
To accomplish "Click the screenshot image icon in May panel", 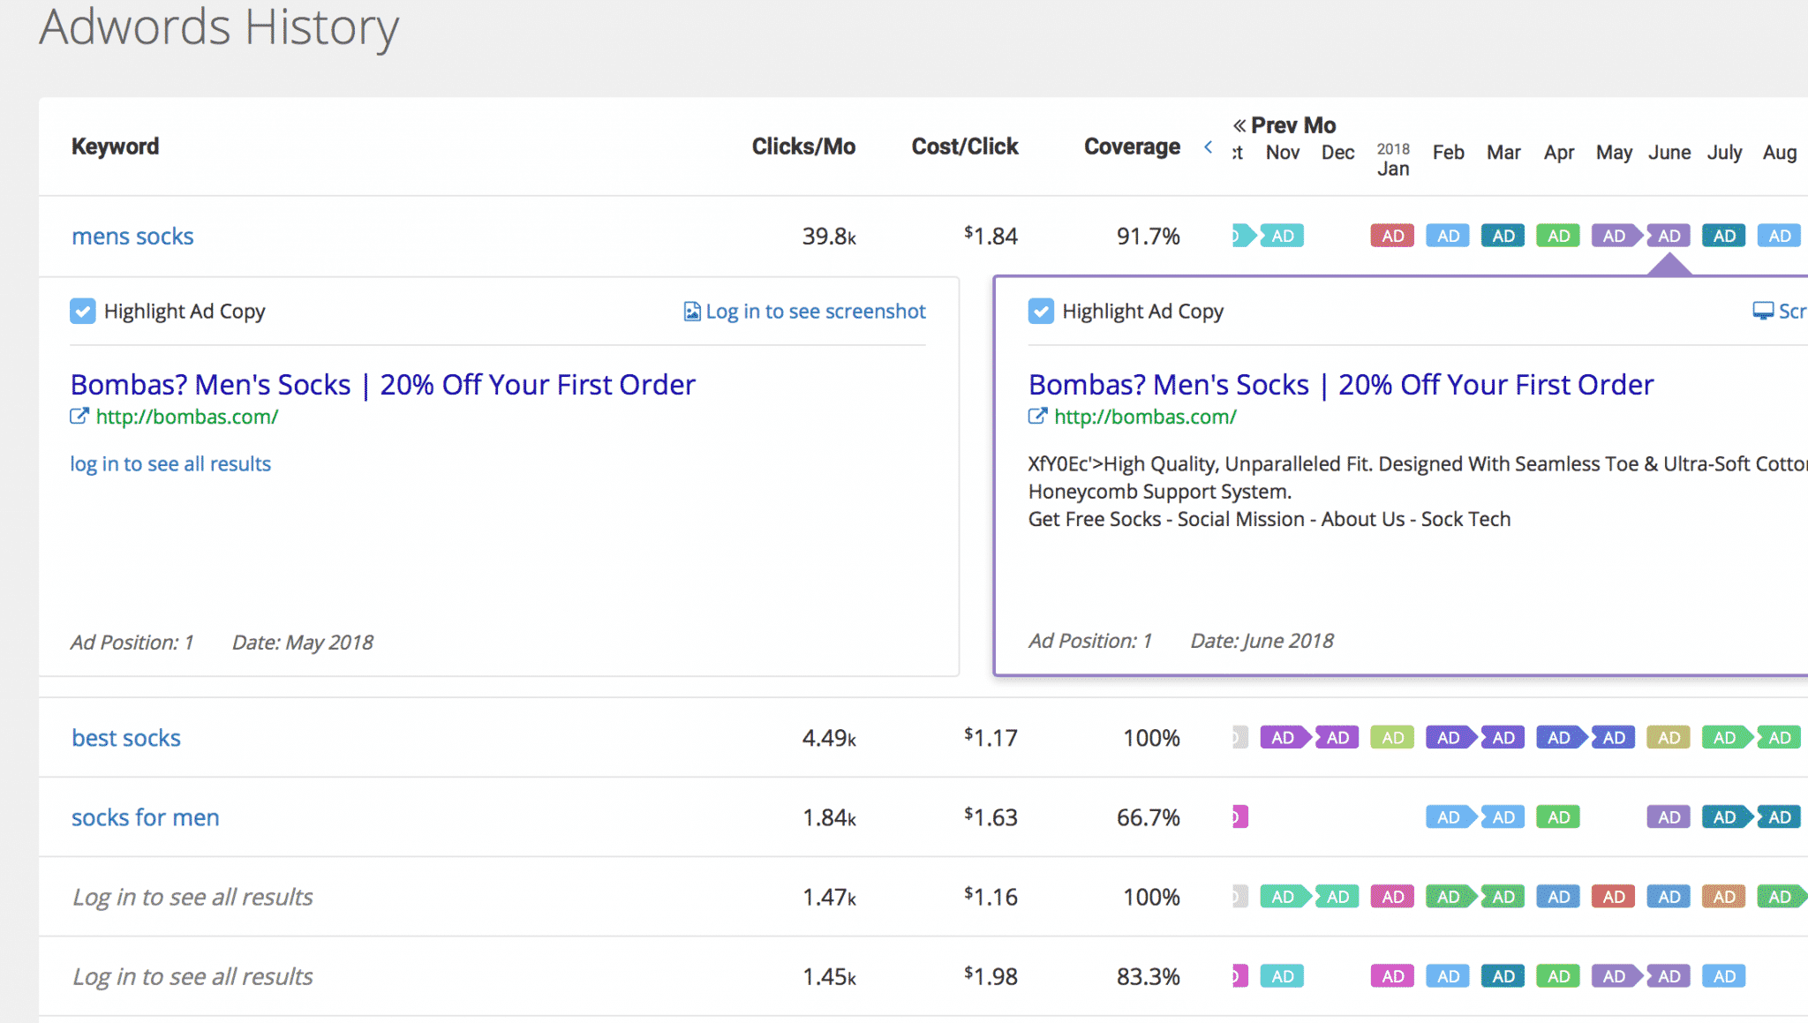I will tap(692, 312).
